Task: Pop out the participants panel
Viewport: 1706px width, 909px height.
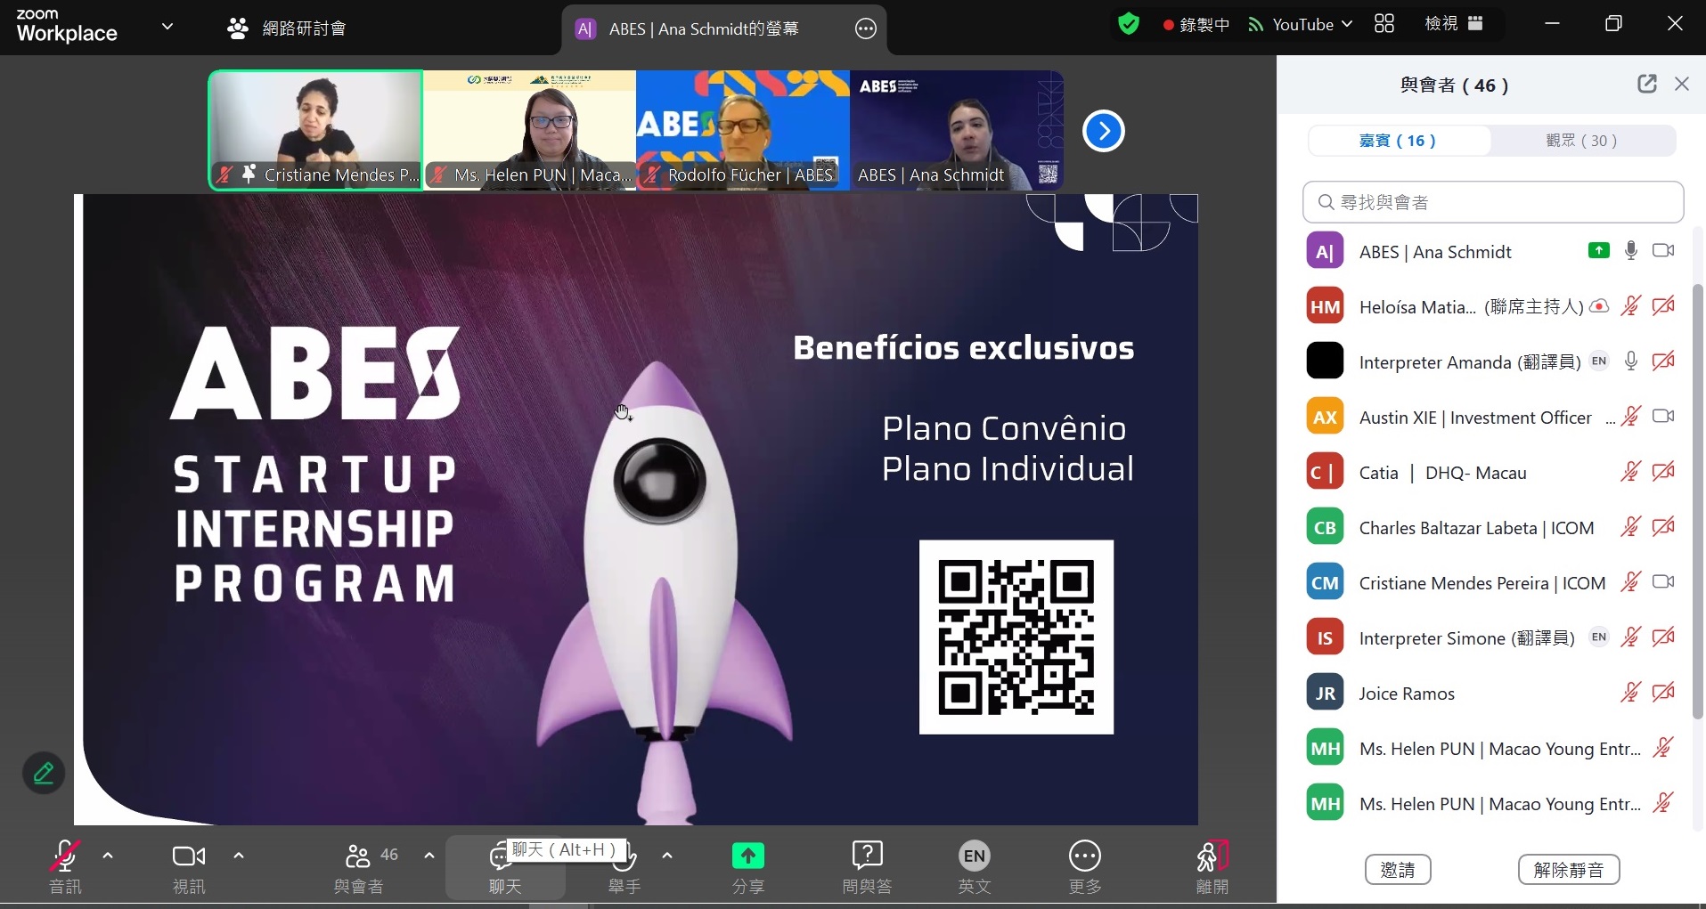Action: (x=1647, y=84)
